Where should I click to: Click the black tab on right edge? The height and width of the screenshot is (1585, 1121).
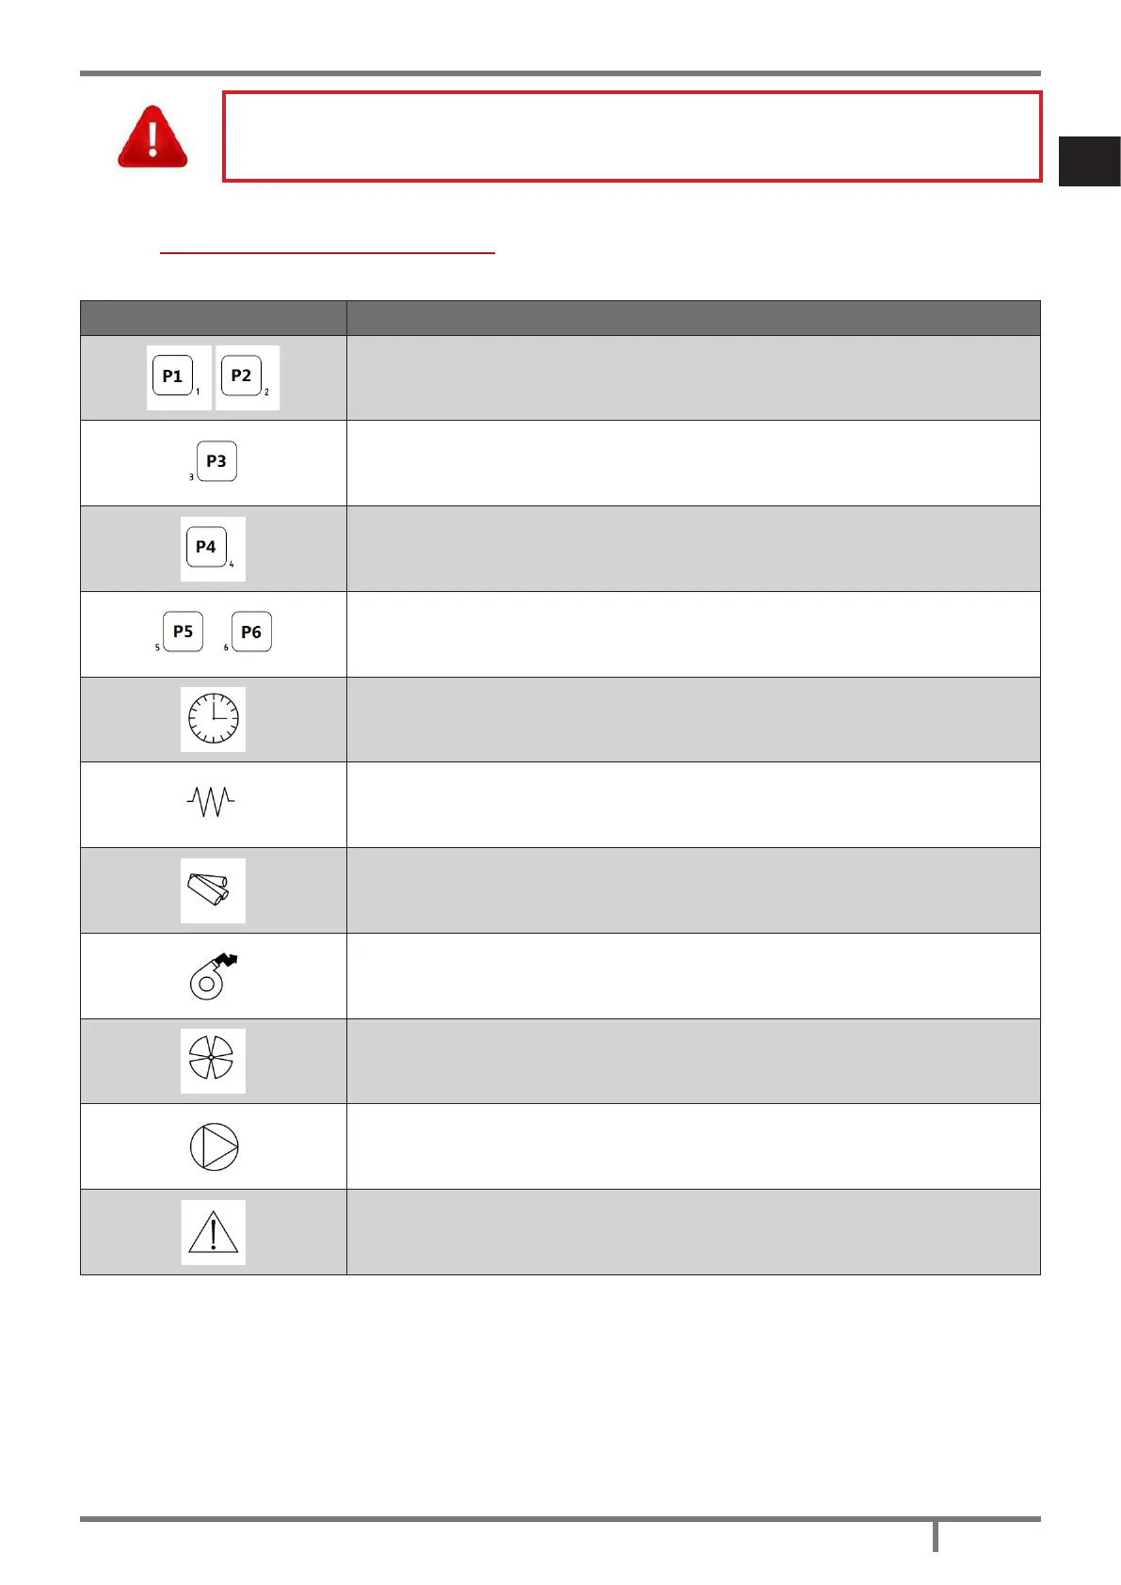pyautogui.click(x=1089, y=161)
